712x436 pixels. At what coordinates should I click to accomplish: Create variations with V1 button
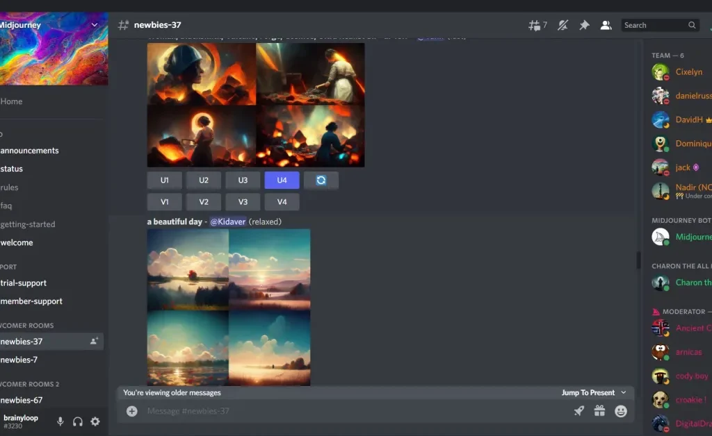point(164,201)
